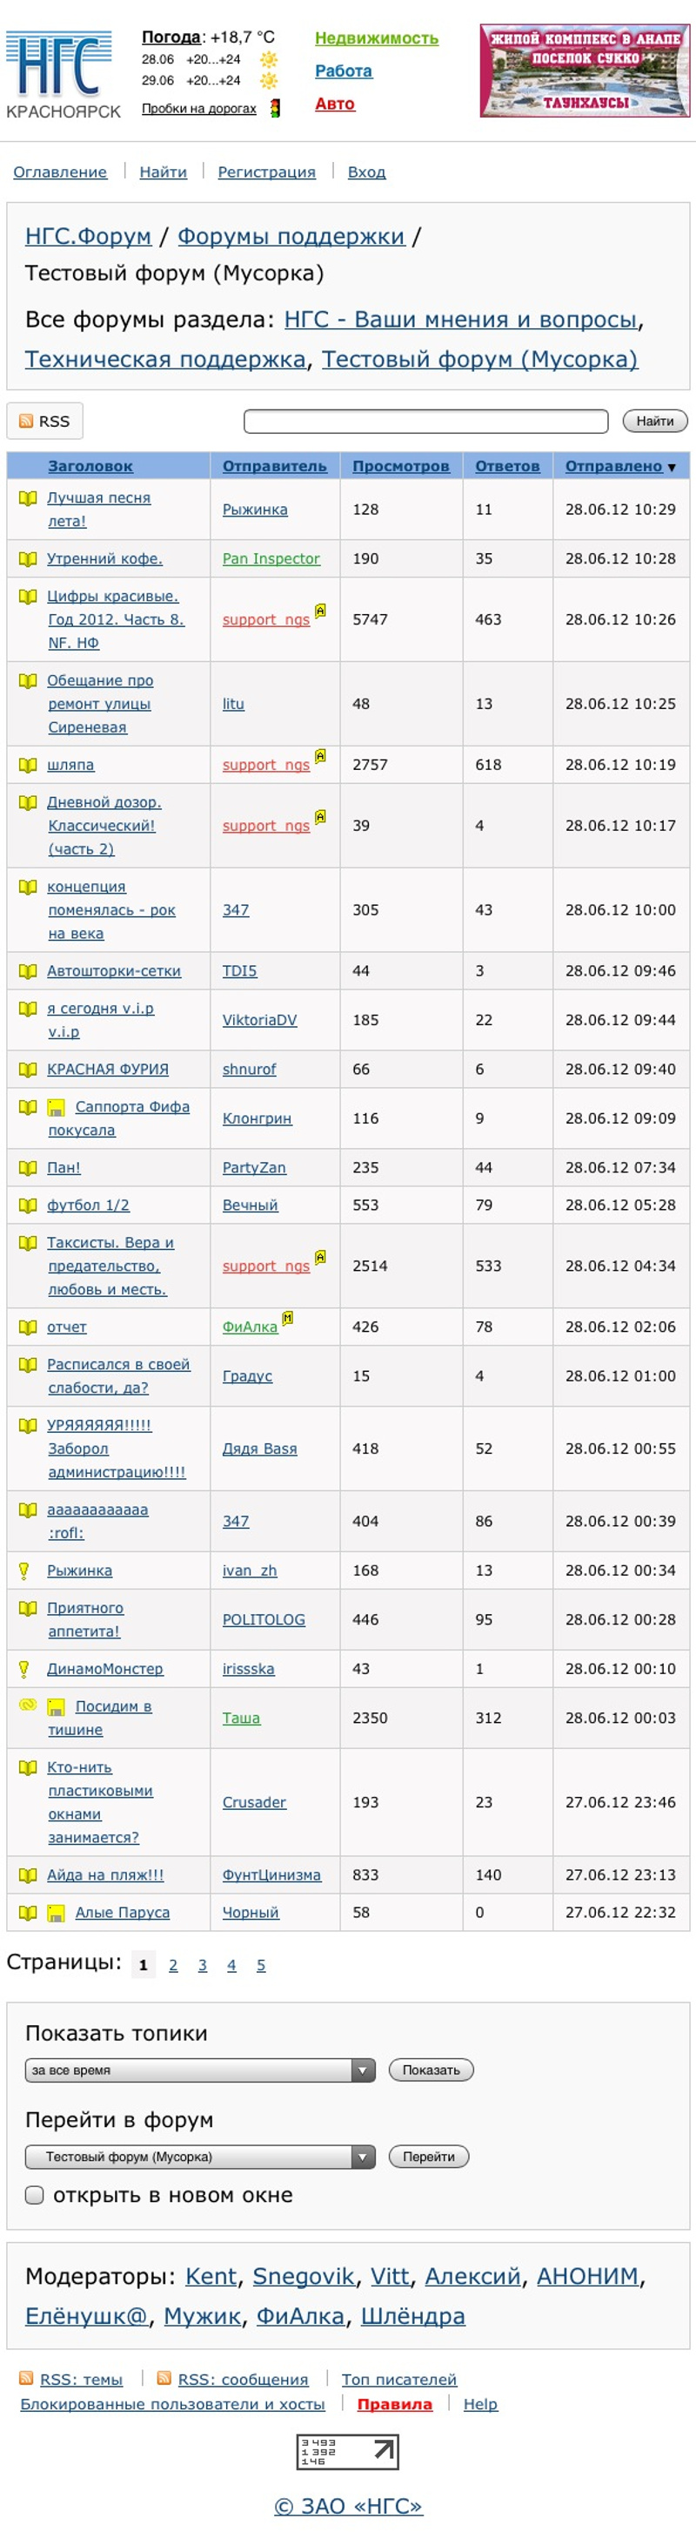Screen dimensions: 696x2546
Task: Click the RSS feed button icon
Action: click(x=27, y=421)
